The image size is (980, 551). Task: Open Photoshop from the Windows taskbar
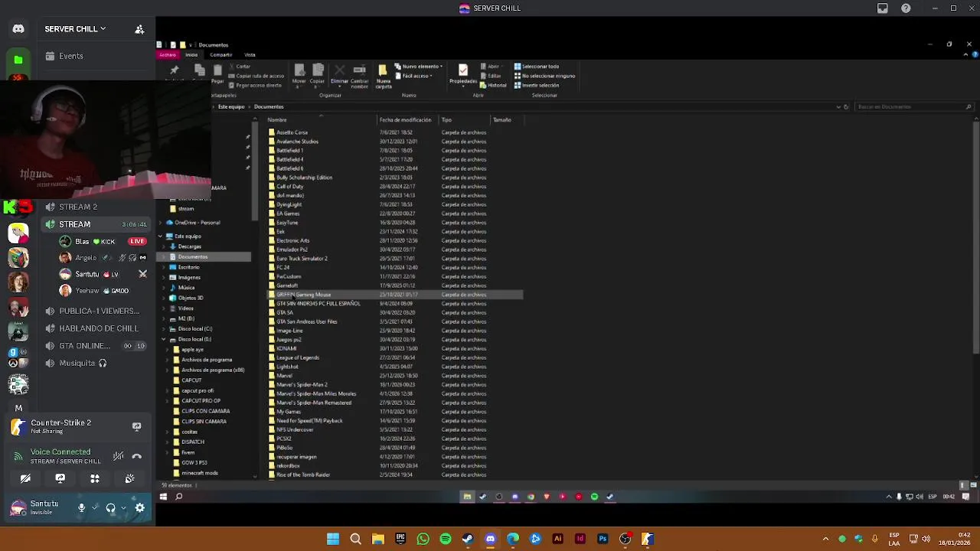click(603, 539)
